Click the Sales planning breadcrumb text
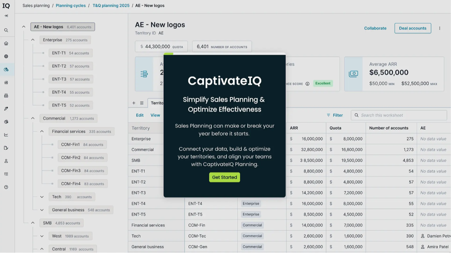The height and width of the screenshot is (254, 451). [x=36, y=6]
